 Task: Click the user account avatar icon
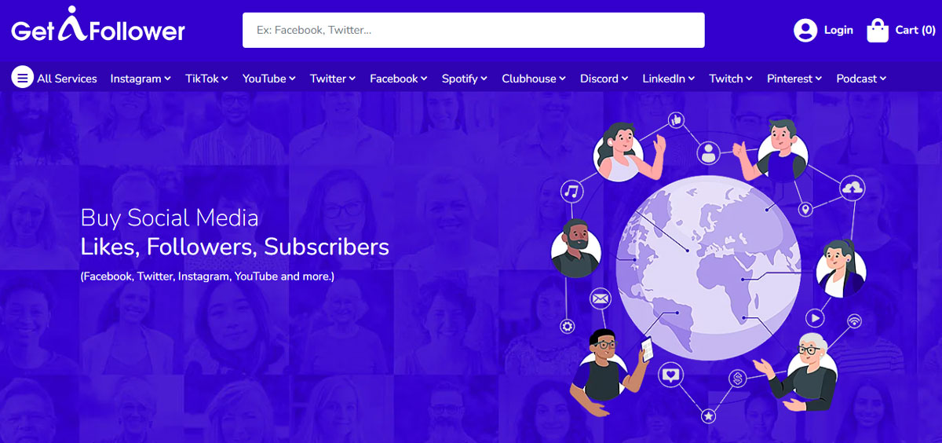805,31
